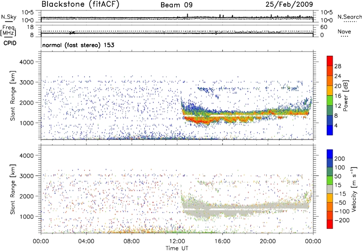This screenshot has width=362, height=251.
Task: Click the grey band of velocity colorbar
Action: tap(330, 189)
